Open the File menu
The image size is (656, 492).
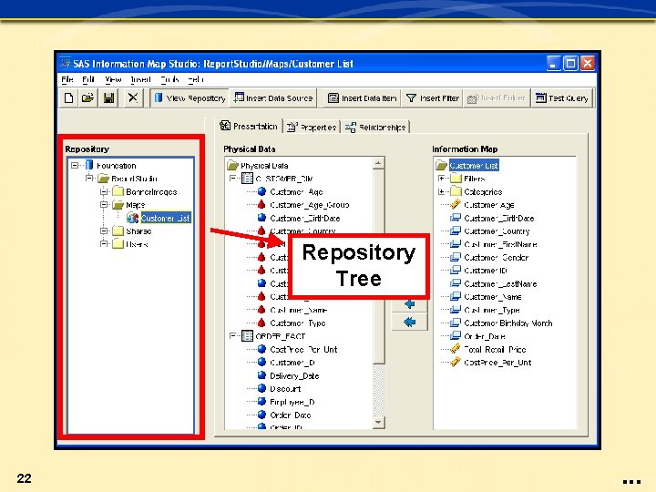67,79
